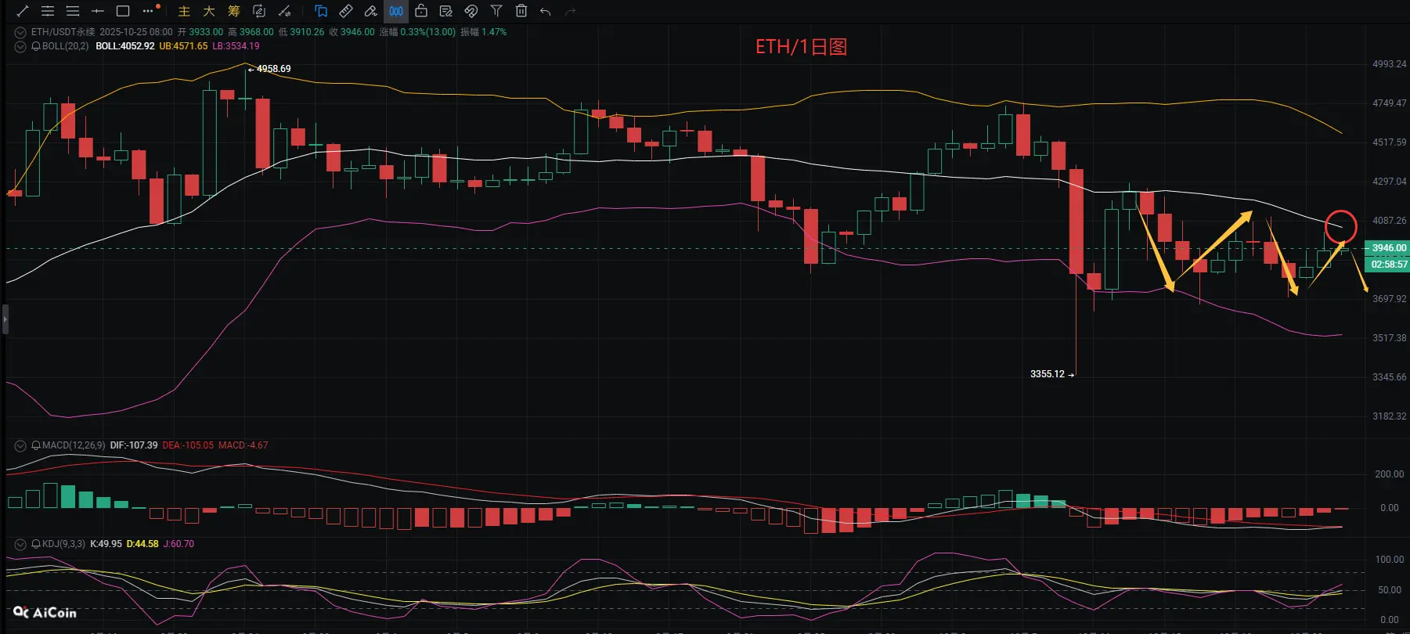Redo the drawing action
This screenshot has height=634, width=1410.
pyautogui.click(x=571, y=11)
